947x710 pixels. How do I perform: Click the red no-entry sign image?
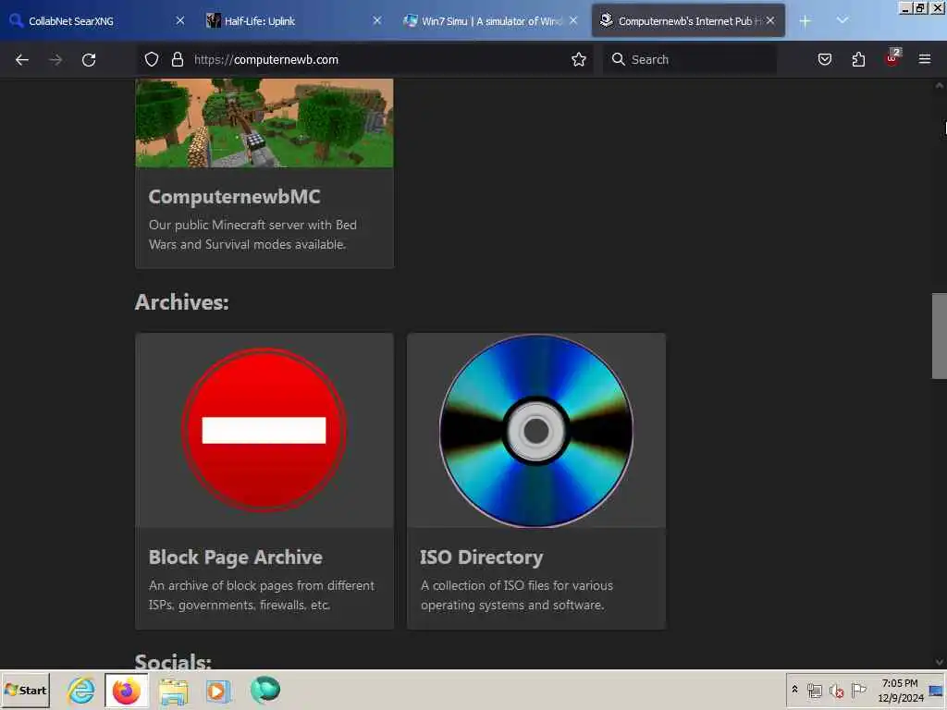[x=264, y=430]
